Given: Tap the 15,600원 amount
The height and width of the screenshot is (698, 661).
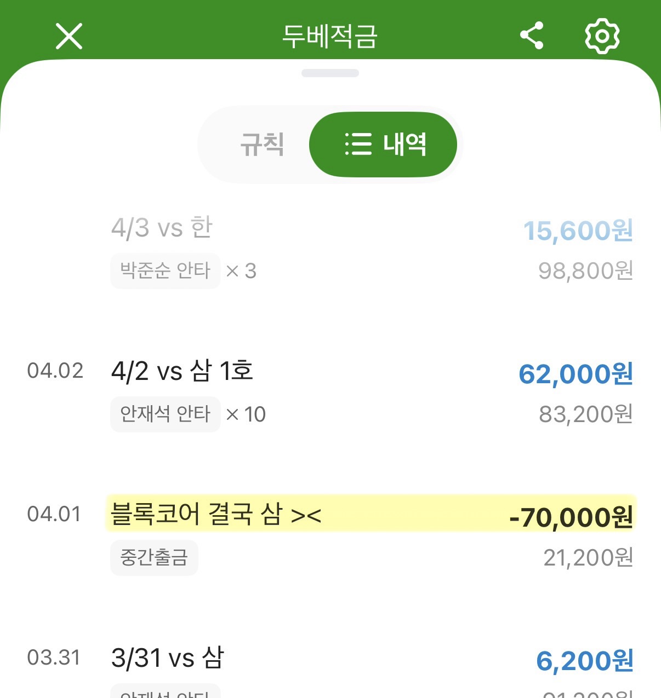Looking at the screenshot, I should [x=578, y=230].
